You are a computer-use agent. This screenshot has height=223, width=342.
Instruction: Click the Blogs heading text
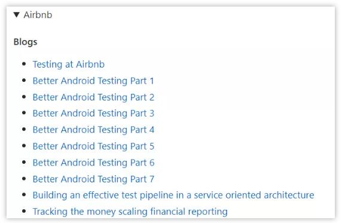[25, 42]
